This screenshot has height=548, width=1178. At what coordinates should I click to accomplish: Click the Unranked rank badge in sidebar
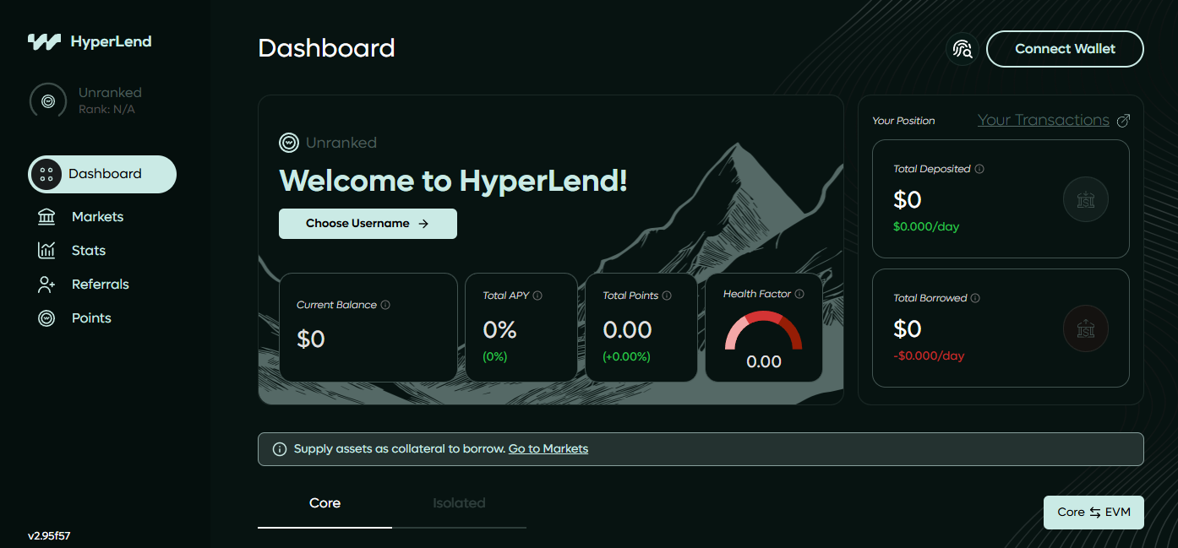tap(48, 101)
